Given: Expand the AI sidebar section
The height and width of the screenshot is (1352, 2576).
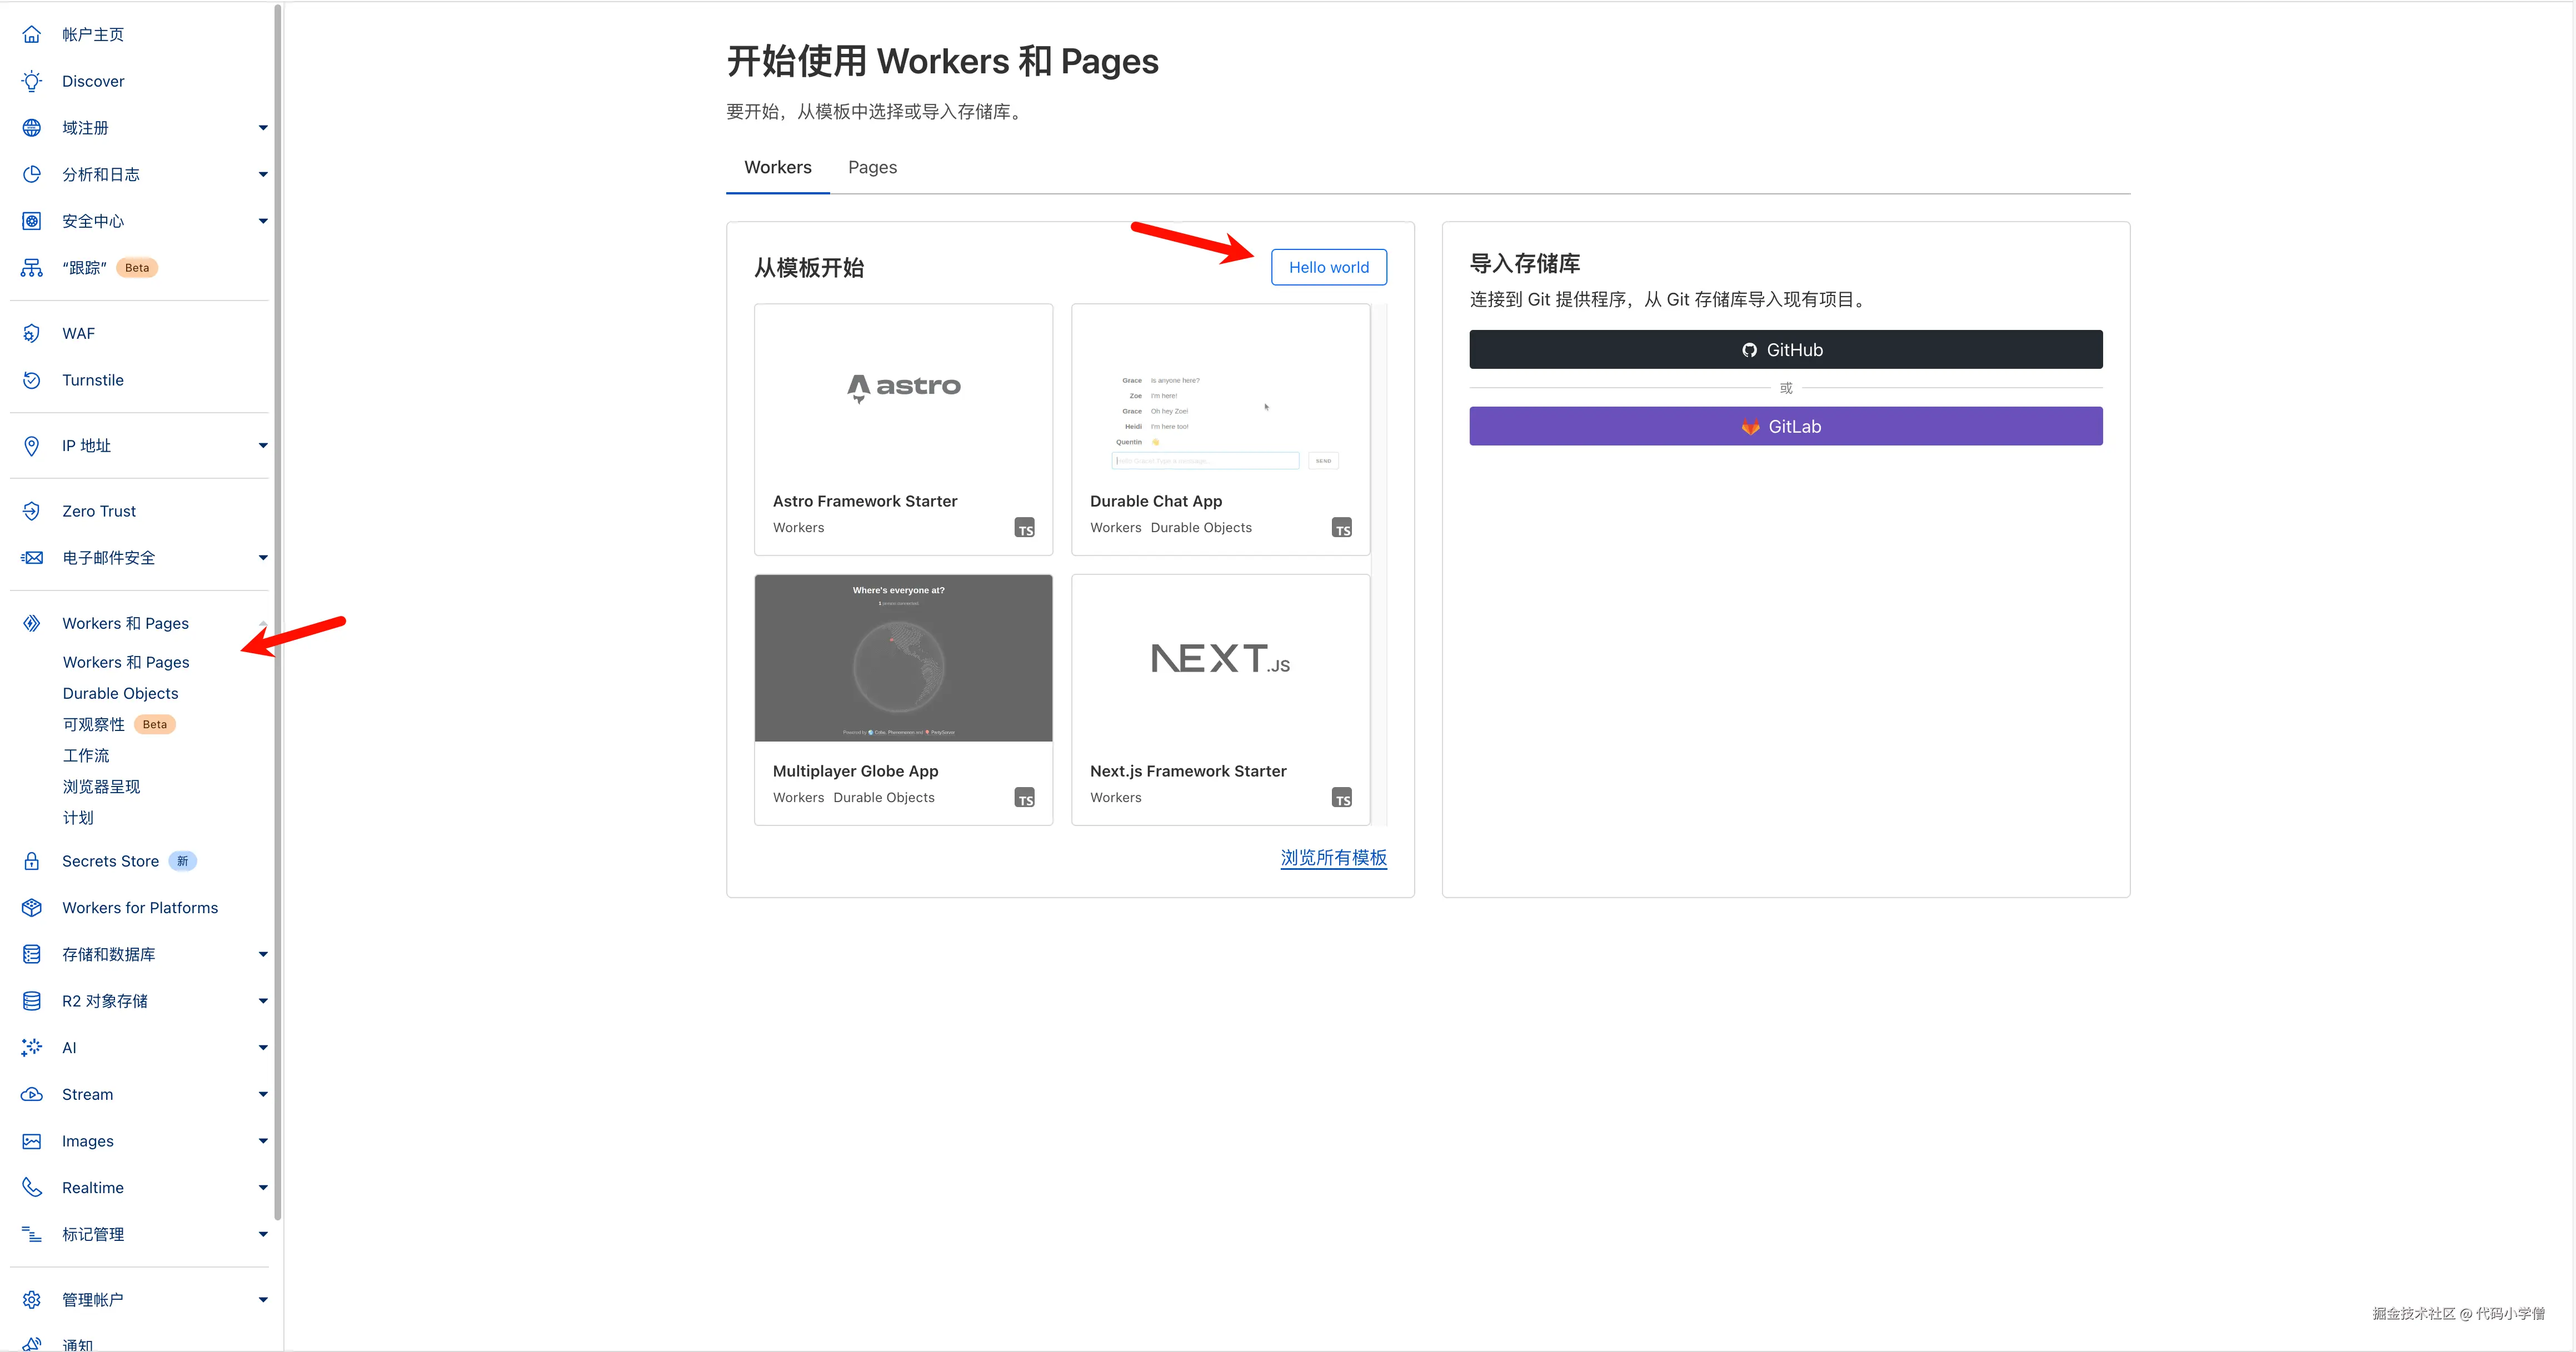Looking at the screenshot, I should [x=263, y=1048].
